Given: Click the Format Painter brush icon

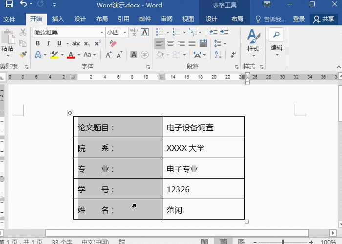Looking at the screenshot, I should (22, 55).
